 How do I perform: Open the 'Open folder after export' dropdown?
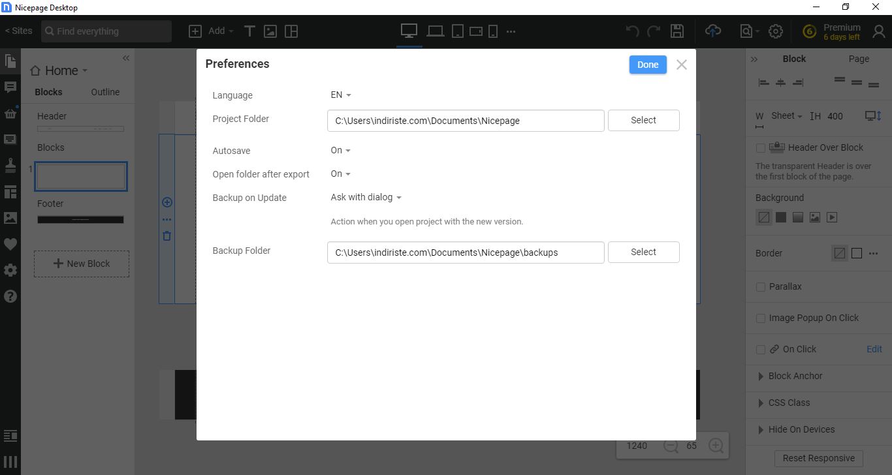(341, 174)
